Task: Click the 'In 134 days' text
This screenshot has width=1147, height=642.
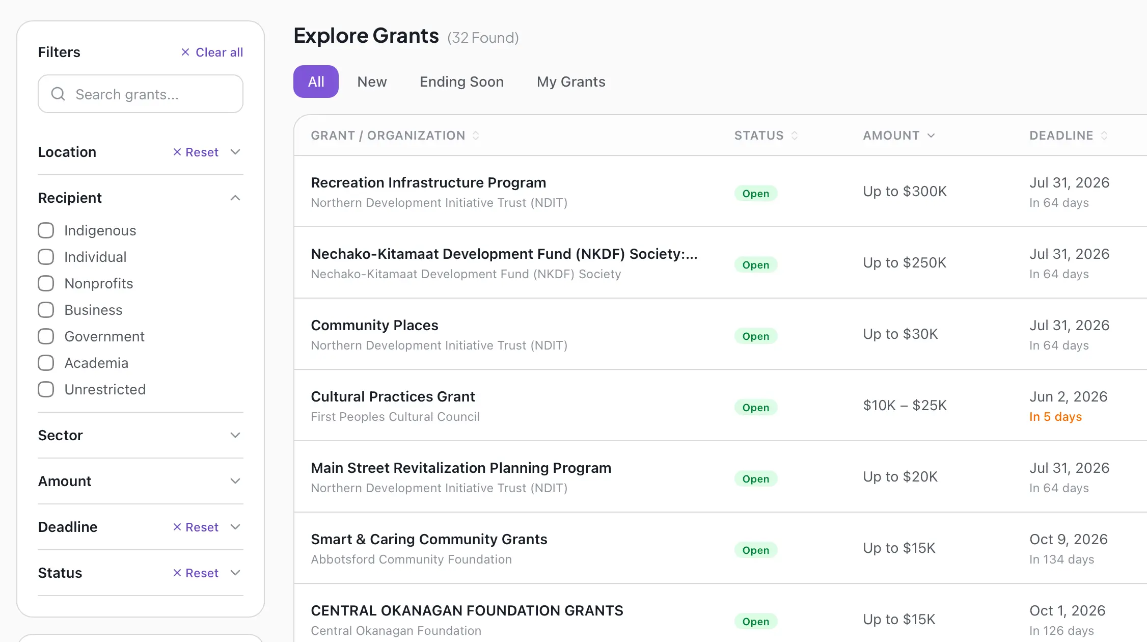Action: coord(1061,559)
